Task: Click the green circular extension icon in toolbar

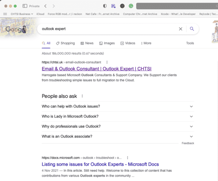Action: (x=131, y=6)
